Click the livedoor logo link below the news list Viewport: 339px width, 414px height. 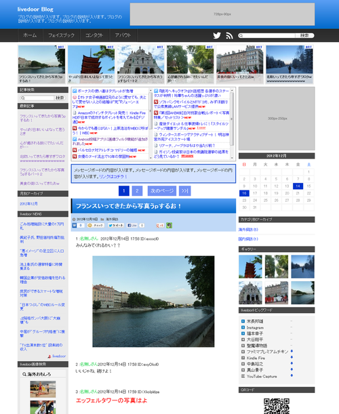click(x=56, y=356)
